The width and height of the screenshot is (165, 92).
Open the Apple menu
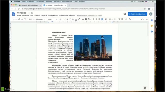[x=12, y=2]
